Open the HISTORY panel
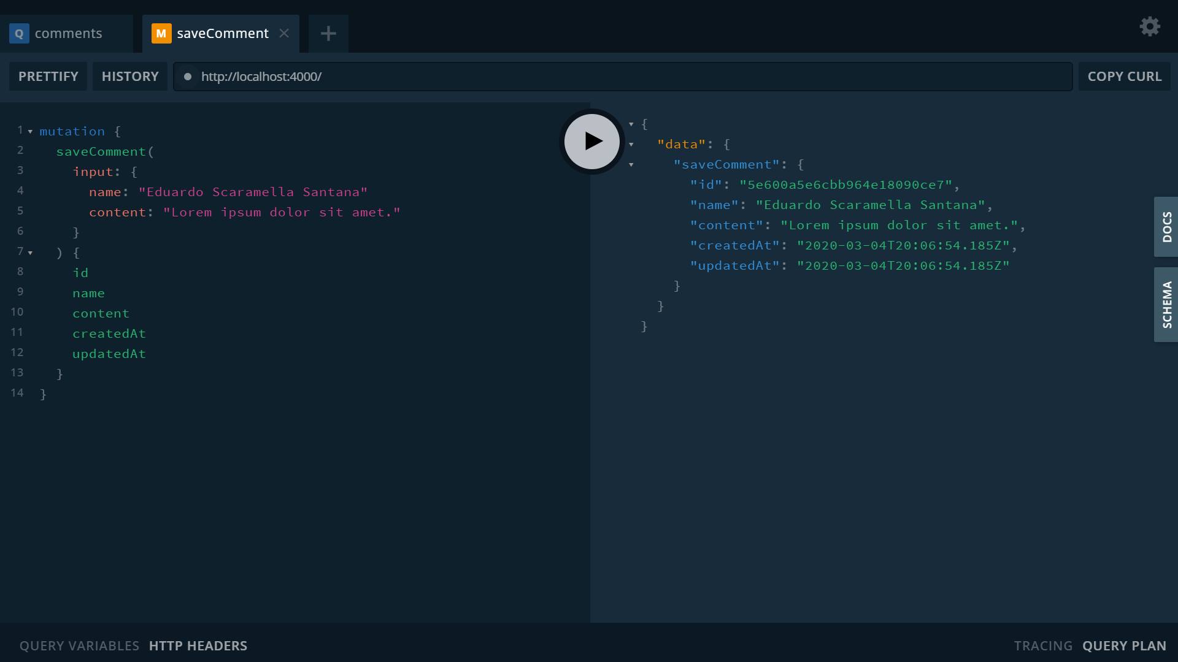The height and width of the screenshot is (662, 1178). tap(129, 77)
